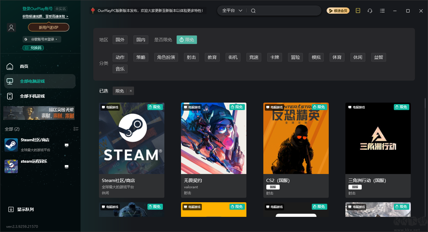Screen dimensions: 428x232
Task: Select the 街机 category
Action: point(233,57)
